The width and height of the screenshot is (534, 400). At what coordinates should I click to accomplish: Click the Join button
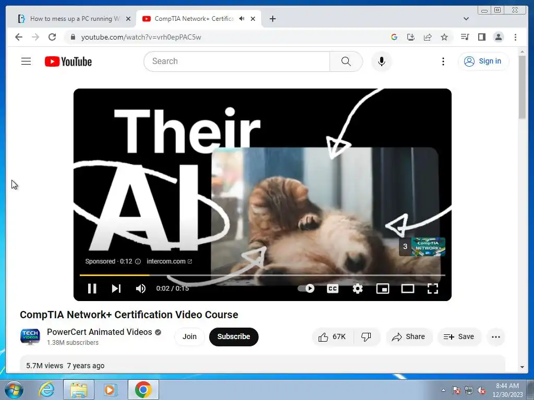click(189, 336)
